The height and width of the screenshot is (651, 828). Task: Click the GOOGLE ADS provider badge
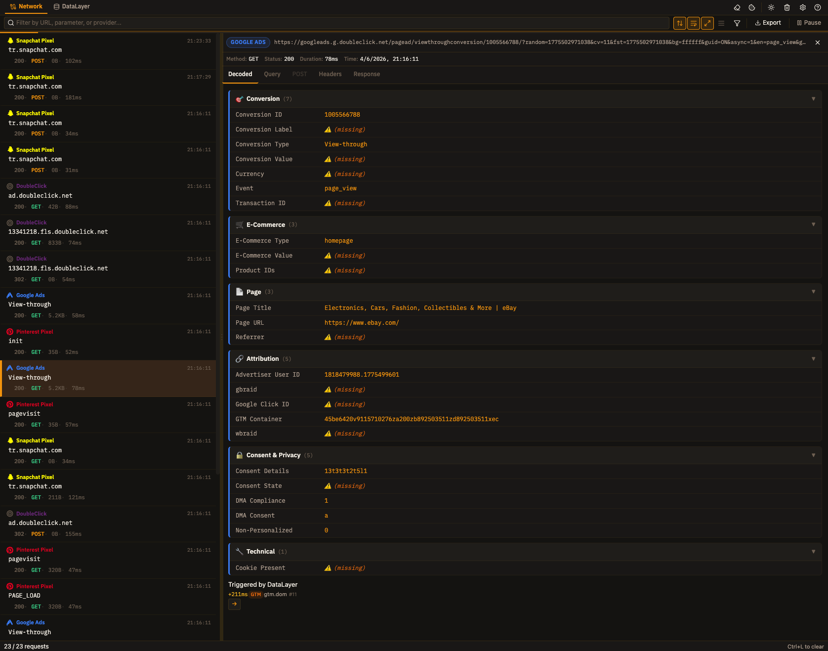point(248,43)
